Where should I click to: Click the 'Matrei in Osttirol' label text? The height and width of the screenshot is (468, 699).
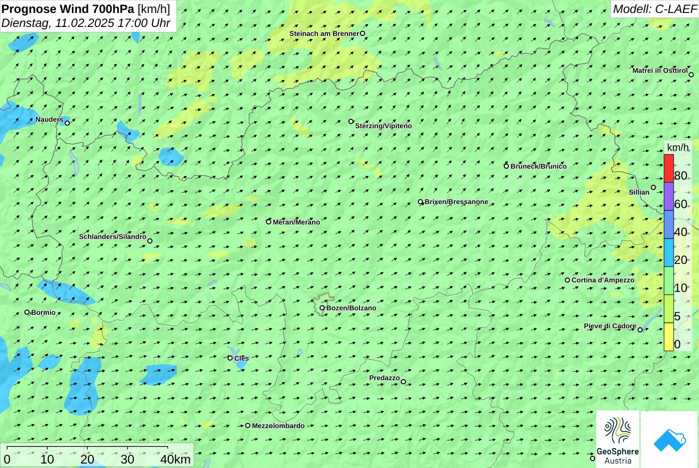pyautogui.click(x=660, y=70)
